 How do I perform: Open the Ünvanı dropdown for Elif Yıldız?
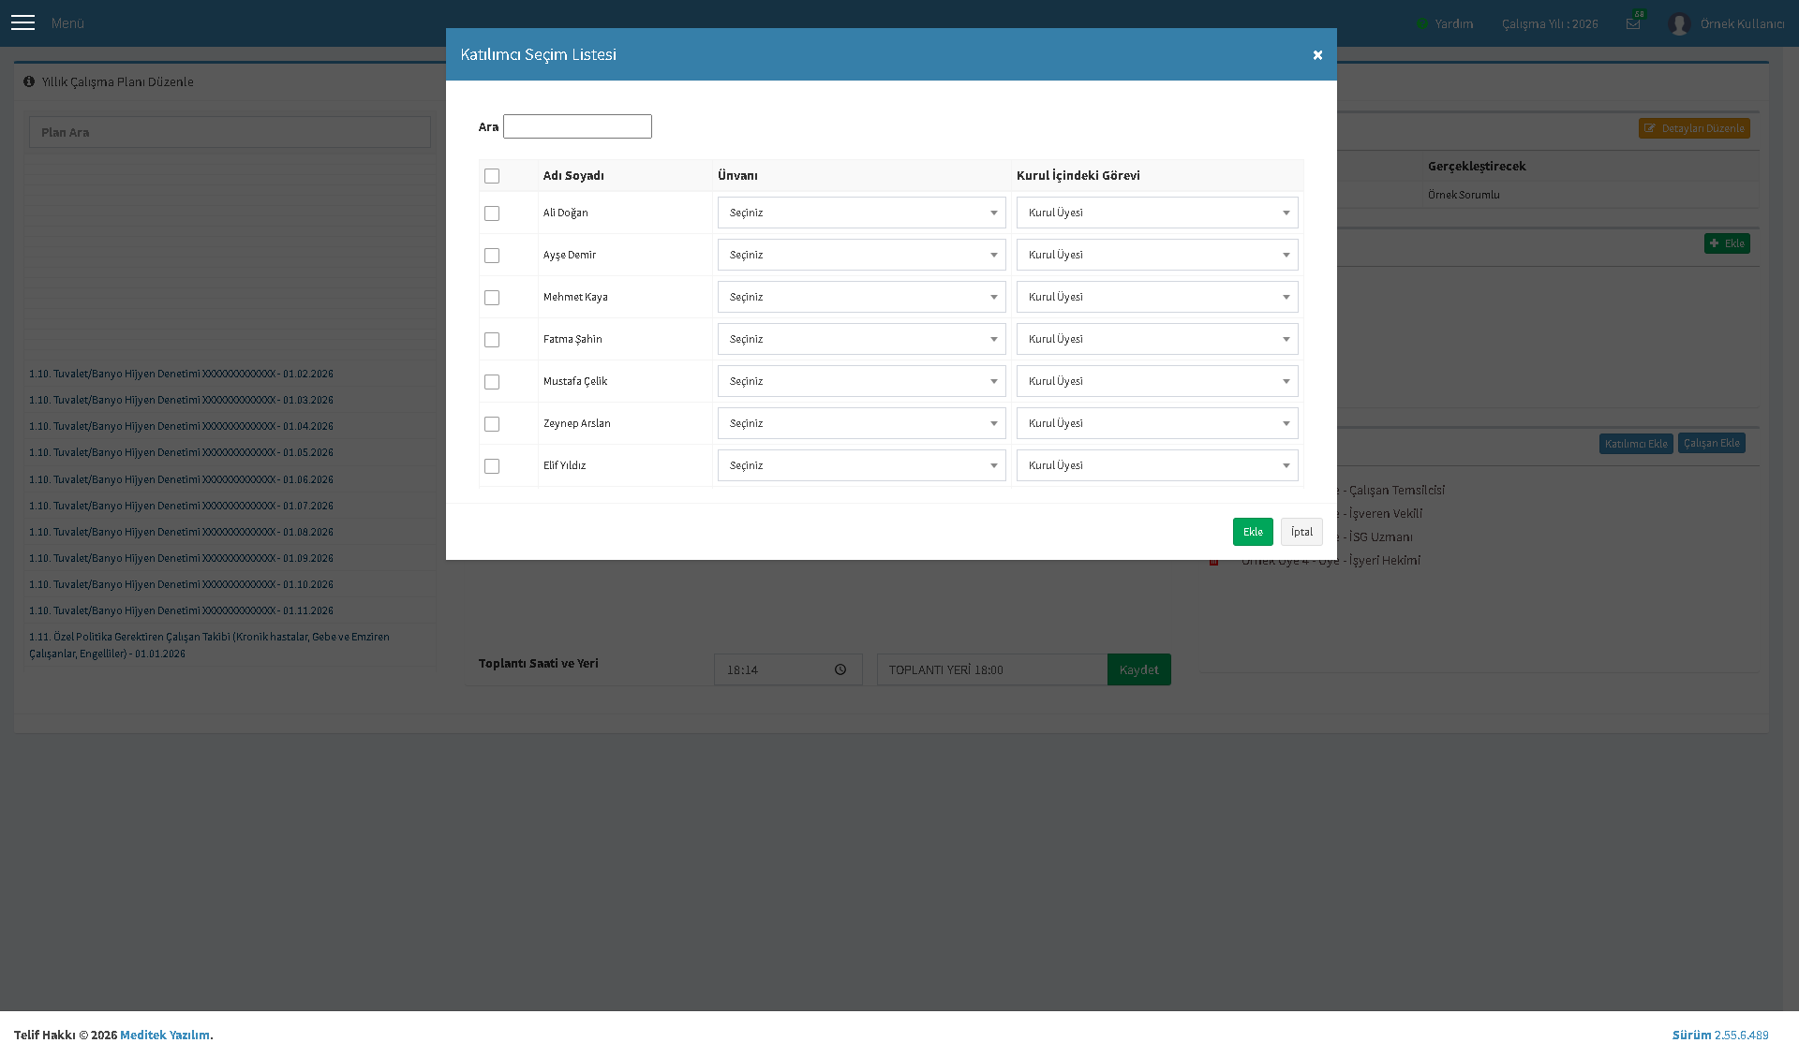861,465
